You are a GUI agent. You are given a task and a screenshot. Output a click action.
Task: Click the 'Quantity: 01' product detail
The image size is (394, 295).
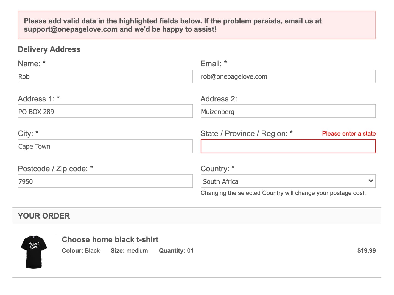click(x=176, y=251)
